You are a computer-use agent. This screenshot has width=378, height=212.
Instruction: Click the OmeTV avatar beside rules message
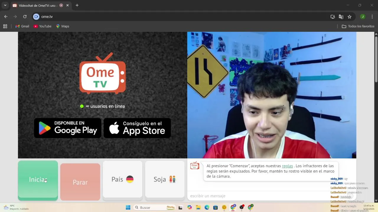pos(195,165)
